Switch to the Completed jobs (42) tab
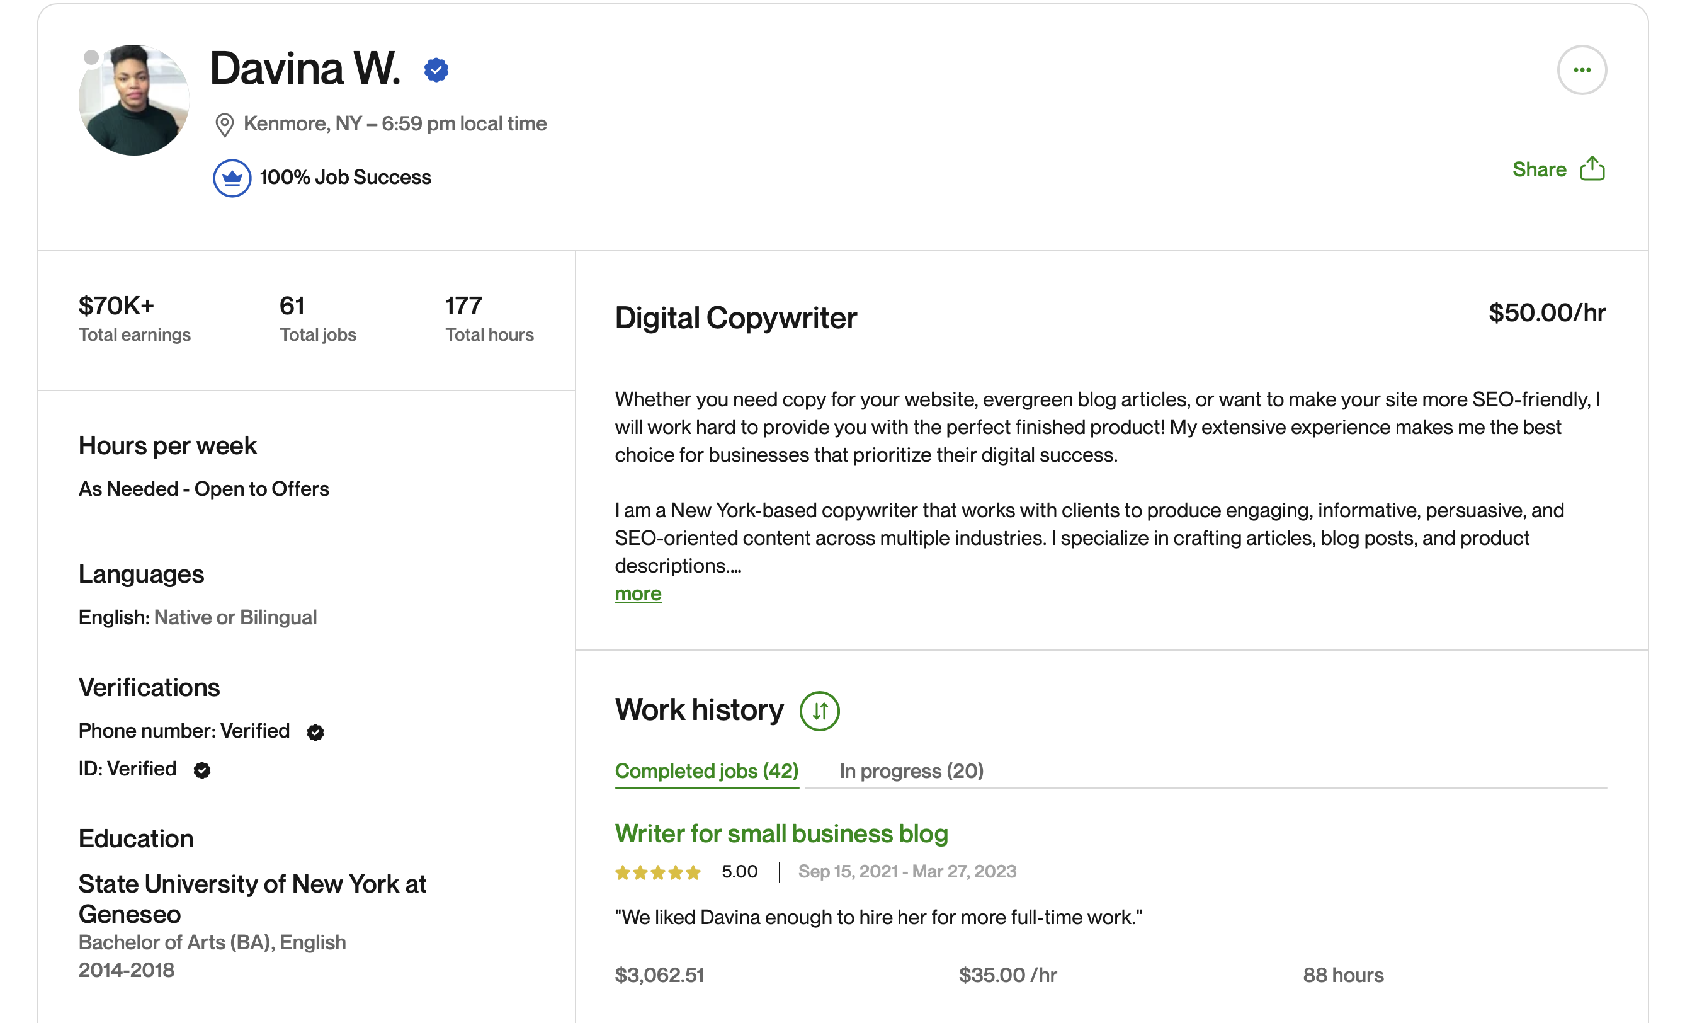Screen dimensions: 1685x1023 click(706, 771)
